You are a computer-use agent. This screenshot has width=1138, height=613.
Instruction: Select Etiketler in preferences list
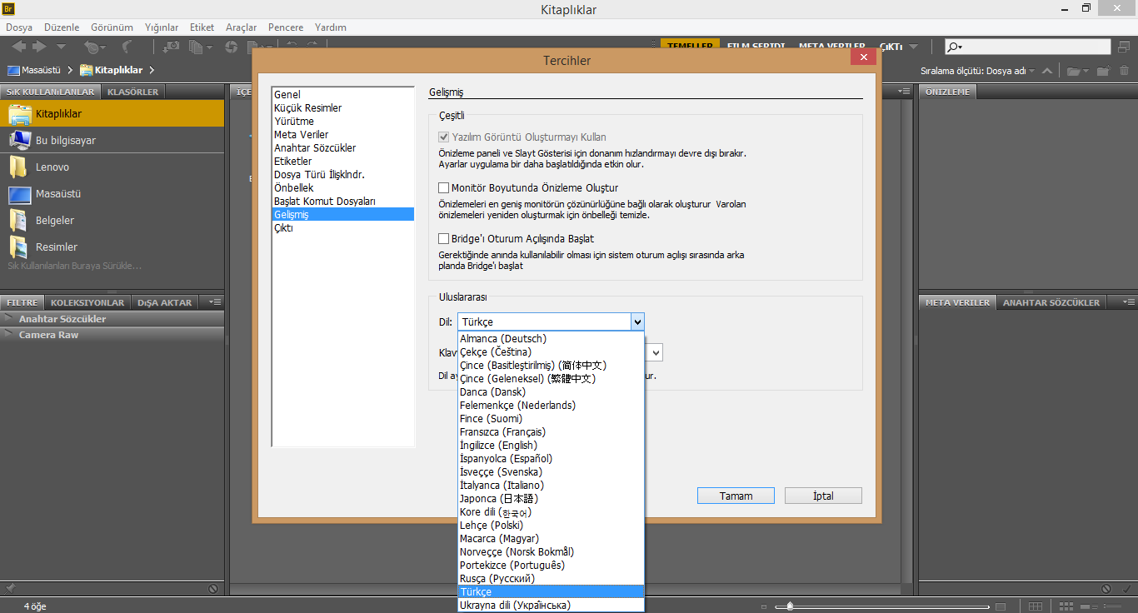click(x=343, y=162)
